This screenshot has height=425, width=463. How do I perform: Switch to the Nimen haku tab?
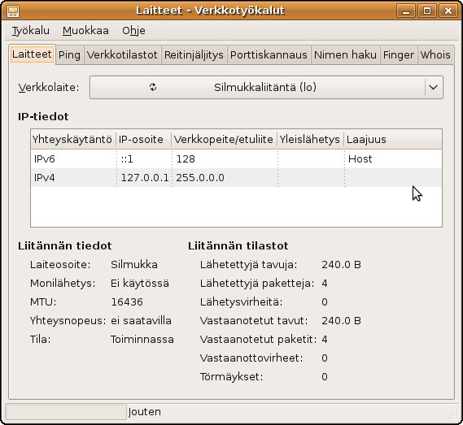pos(345,55)
